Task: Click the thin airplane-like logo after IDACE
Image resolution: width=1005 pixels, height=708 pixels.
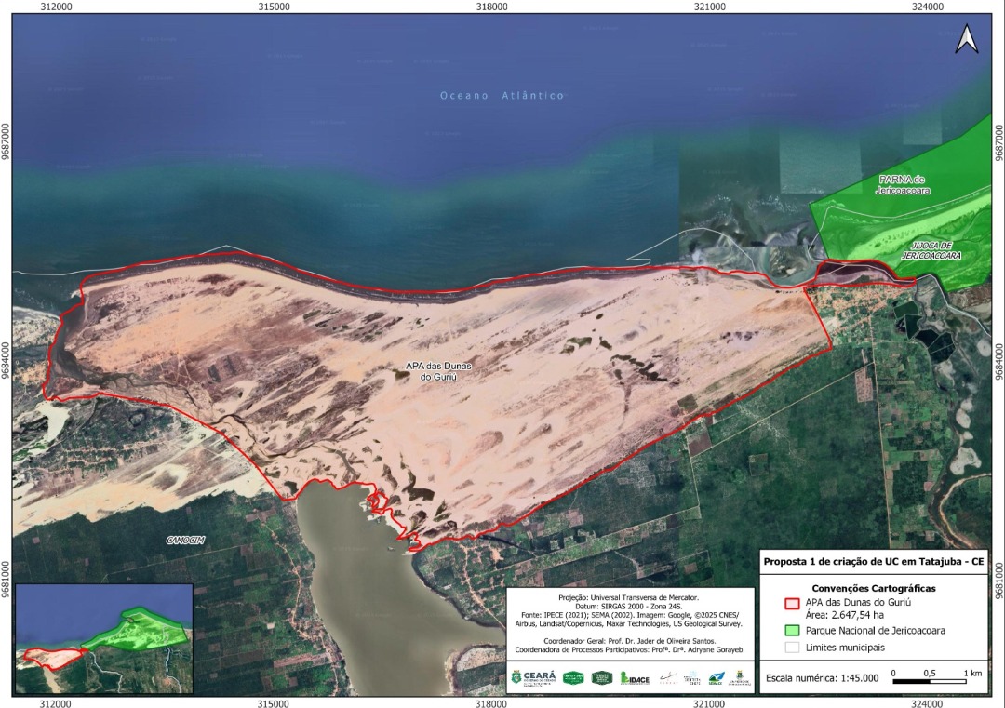Action: [x=669, y=678]
